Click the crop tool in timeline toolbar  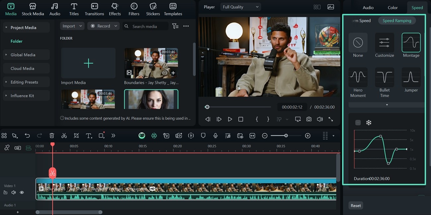click(76, 135)
